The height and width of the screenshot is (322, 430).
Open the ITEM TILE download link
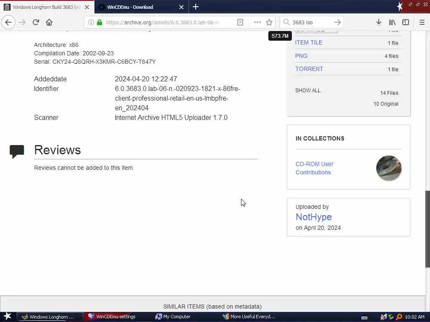coord(309,42)
